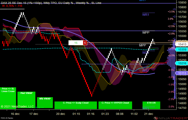Screen dimensions: 188x120
Task: Select the cyan 15359 price marker
Action: (181, 49)
